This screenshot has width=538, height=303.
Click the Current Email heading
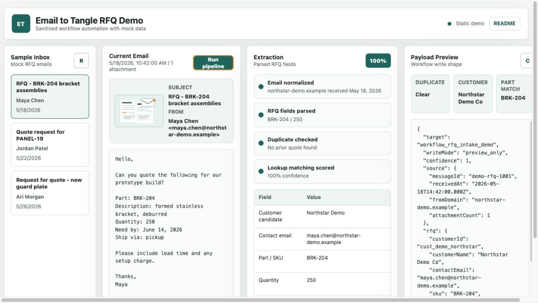click(129, 56)
